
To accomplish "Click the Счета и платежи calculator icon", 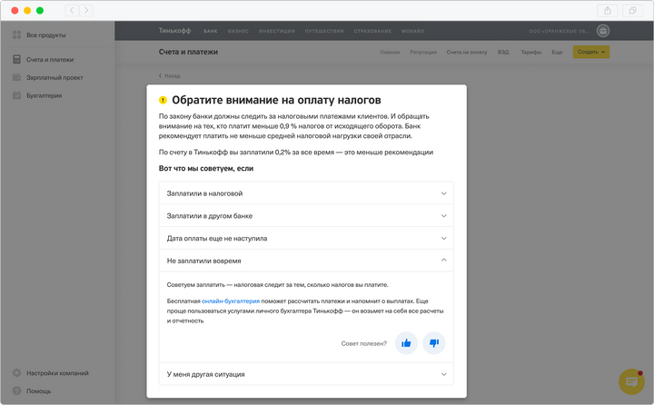I will click(x=17, y=60).
